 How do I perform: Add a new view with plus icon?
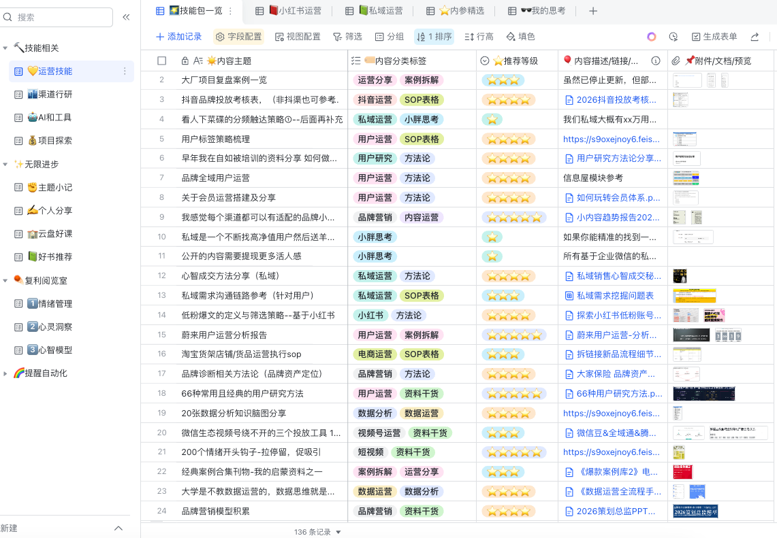(593, 11)
